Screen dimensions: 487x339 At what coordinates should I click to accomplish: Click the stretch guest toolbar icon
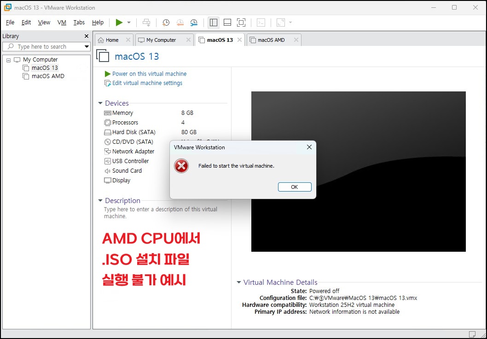[x=281, y=23]
